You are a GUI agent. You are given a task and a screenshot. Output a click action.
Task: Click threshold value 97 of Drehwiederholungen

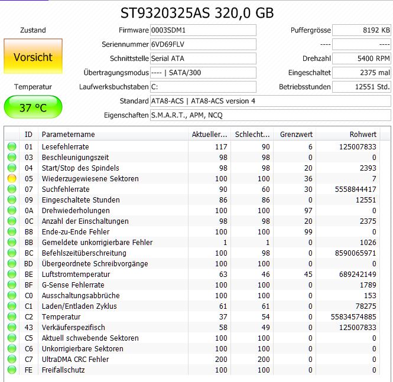click(308, 211)
